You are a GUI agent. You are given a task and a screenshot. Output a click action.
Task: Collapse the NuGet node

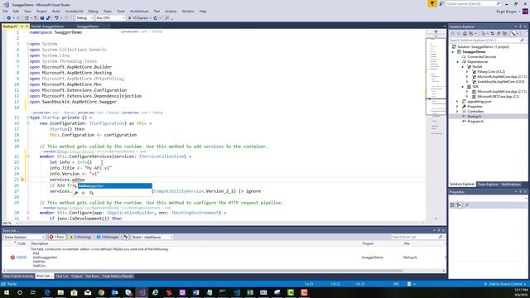[x=463, y=67]
